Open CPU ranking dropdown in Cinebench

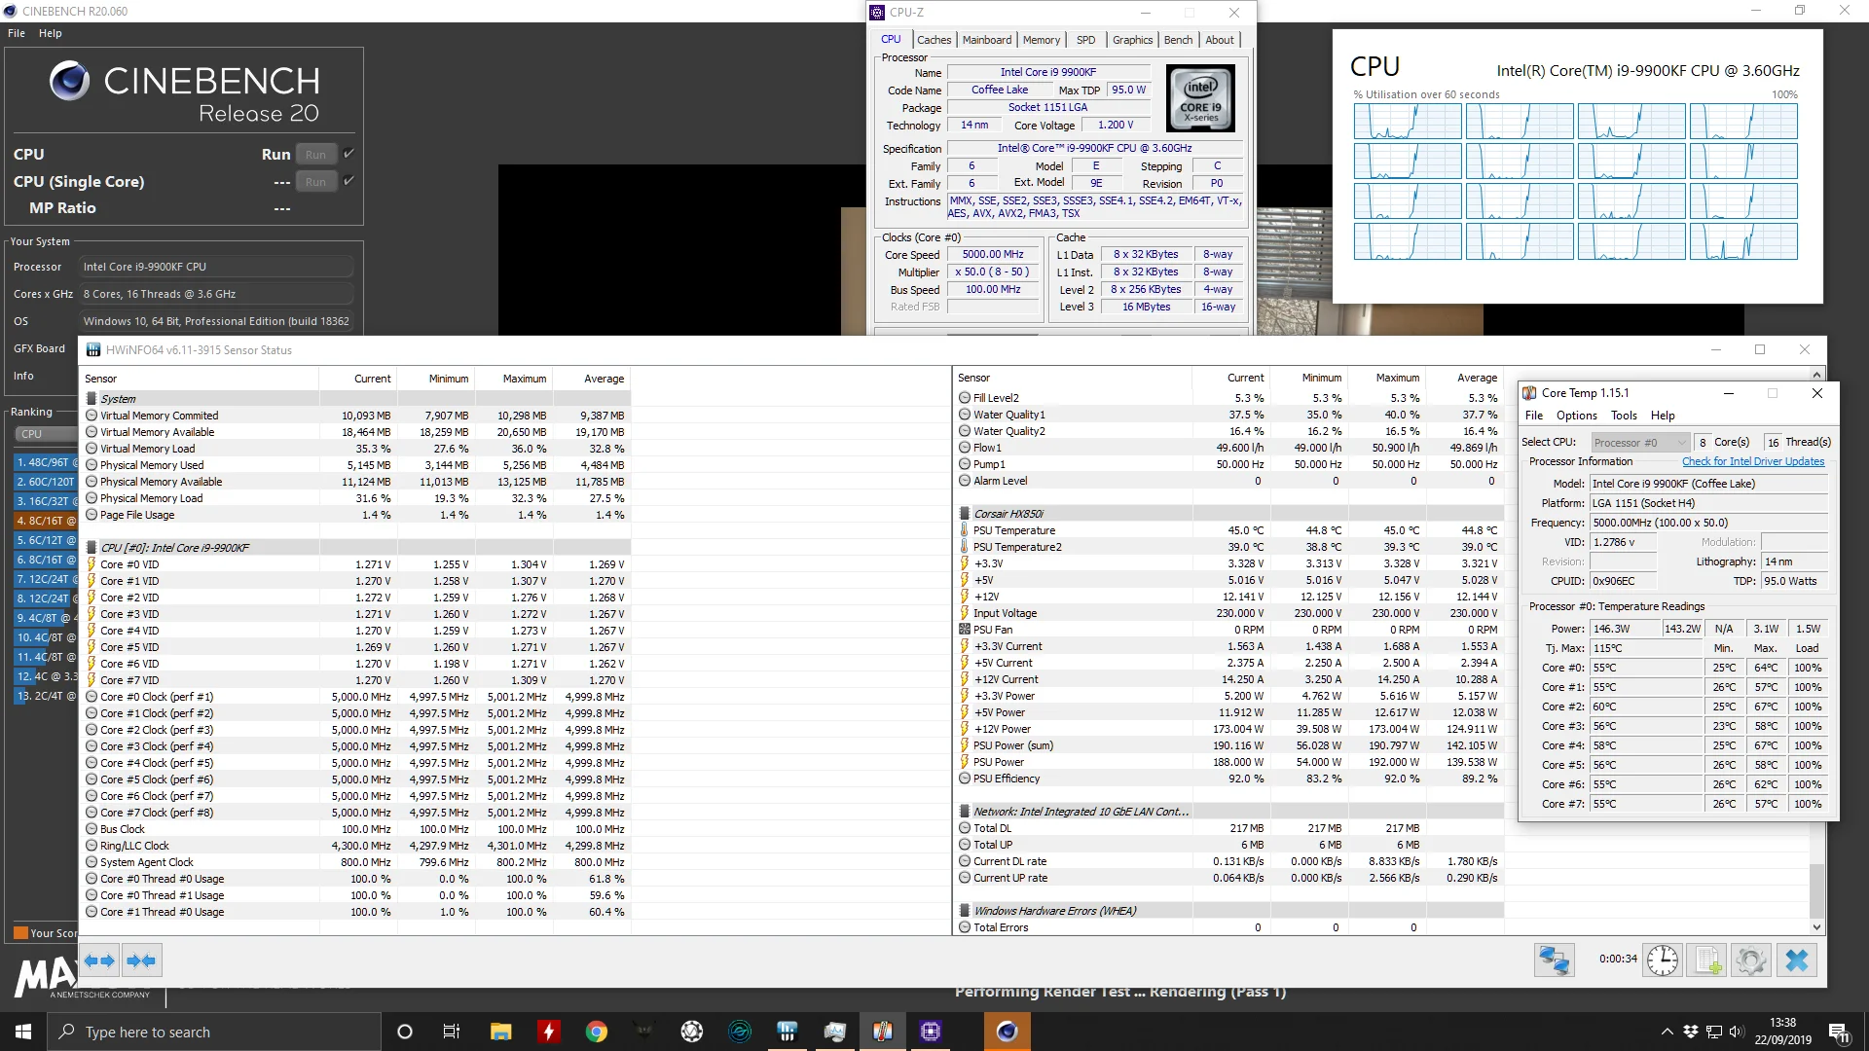tap(45, 434)
